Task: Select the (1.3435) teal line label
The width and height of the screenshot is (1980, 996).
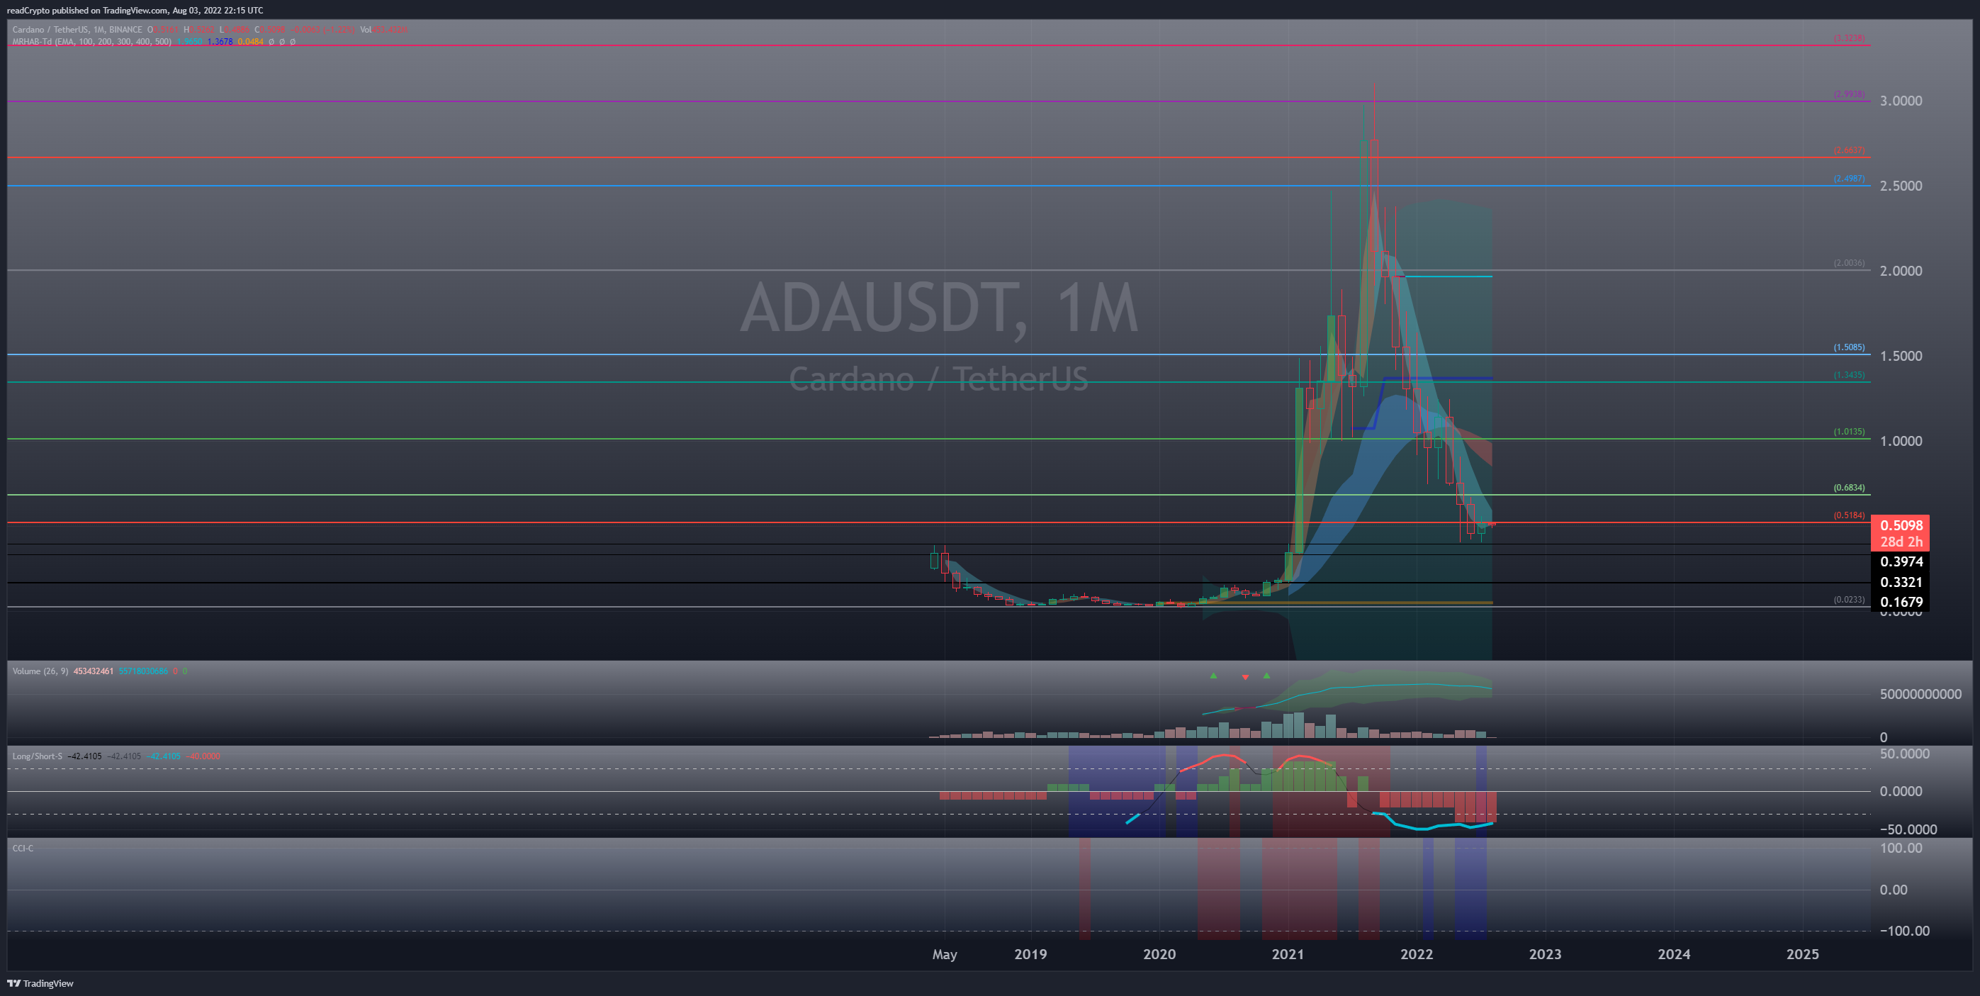Action: click(1849, 375)
